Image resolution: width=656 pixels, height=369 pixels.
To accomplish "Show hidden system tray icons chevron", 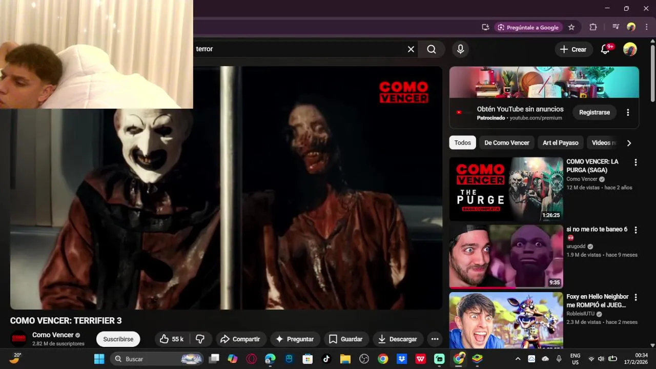I will point(518,359).
